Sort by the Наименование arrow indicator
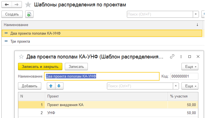 [x=197, y=25]
